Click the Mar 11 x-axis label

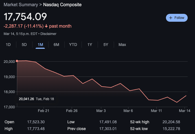click(x=156, y=111)
